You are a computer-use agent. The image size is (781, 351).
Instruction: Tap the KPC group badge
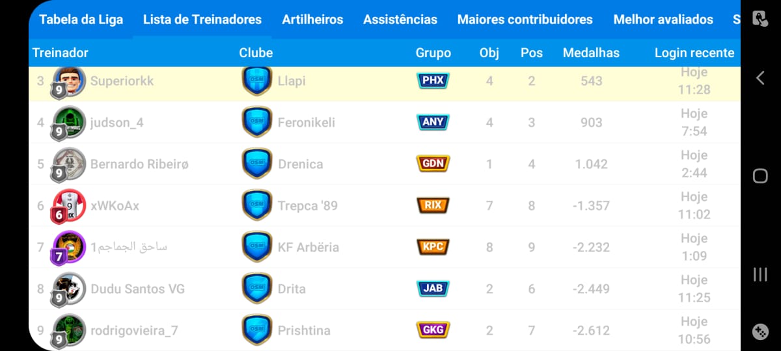click(433, 247)
